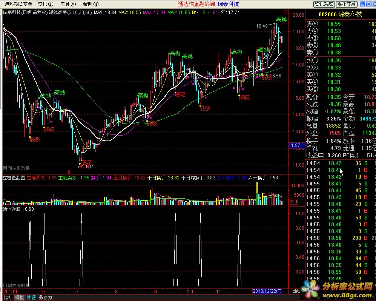Open the 资讯(I) menu
Image resolution: width=376 pixels, height=301 pixels.
point(46,4)
